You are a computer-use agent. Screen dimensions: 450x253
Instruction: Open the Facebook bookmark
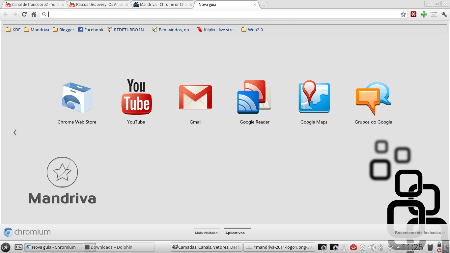(91, 30)
